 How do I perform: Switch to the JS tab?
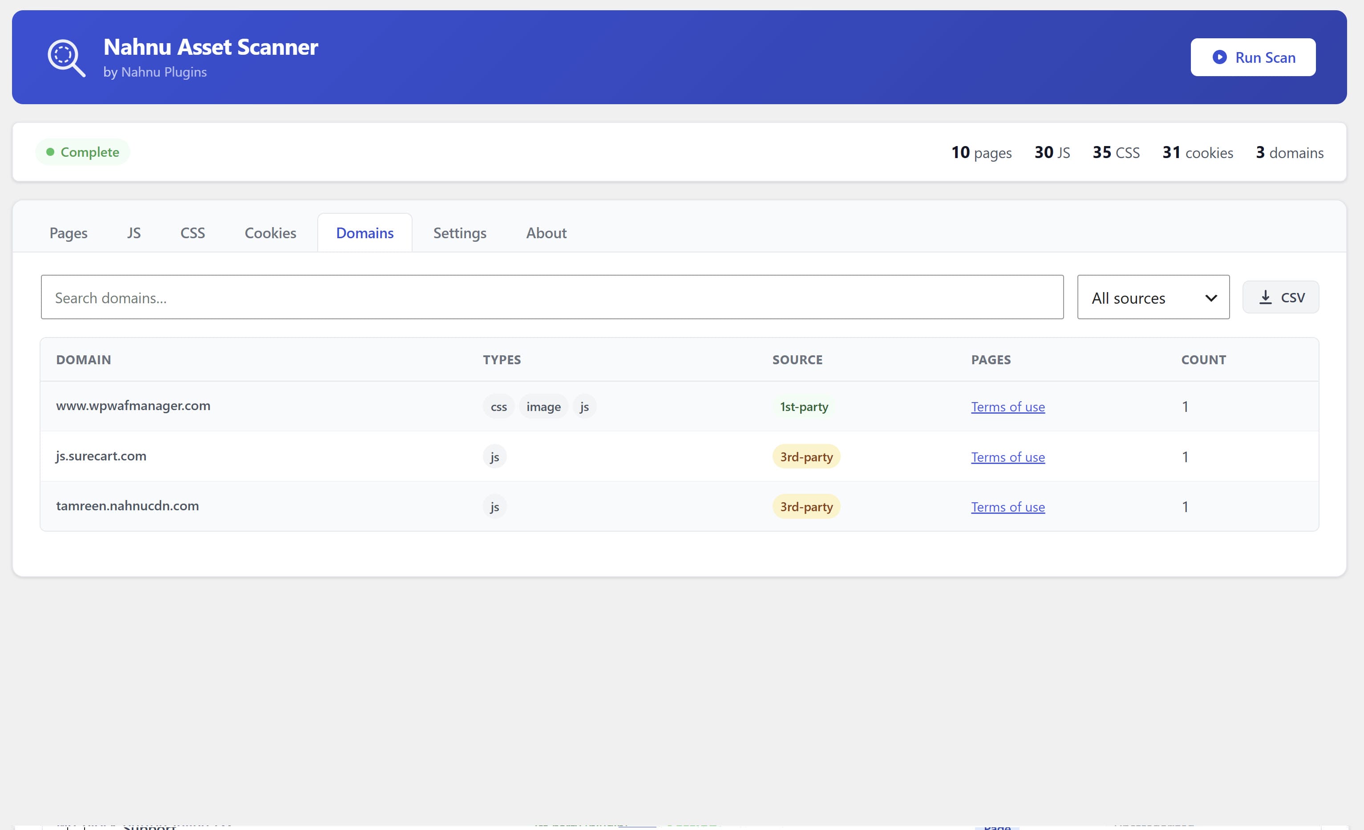[x=134, y=233]
